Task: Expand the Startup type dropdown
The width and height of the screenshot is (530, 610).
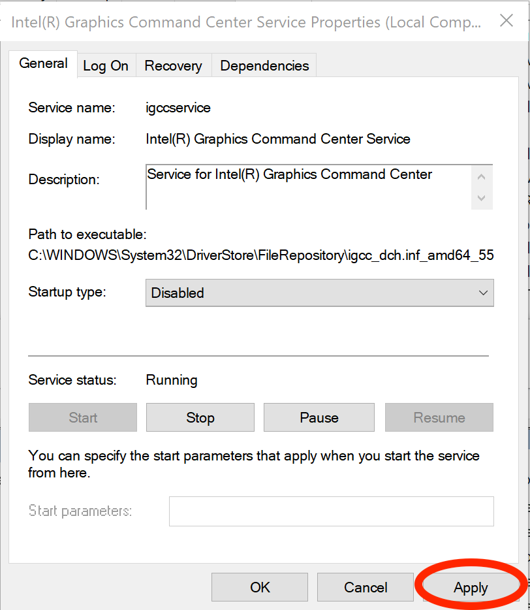Action: pyautogui.click(x=320, y=293)
